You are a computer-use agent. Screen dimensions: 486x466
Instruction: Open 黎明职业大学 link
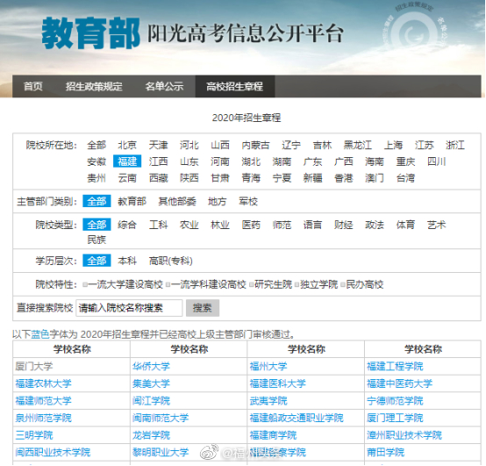click(161, 452)
